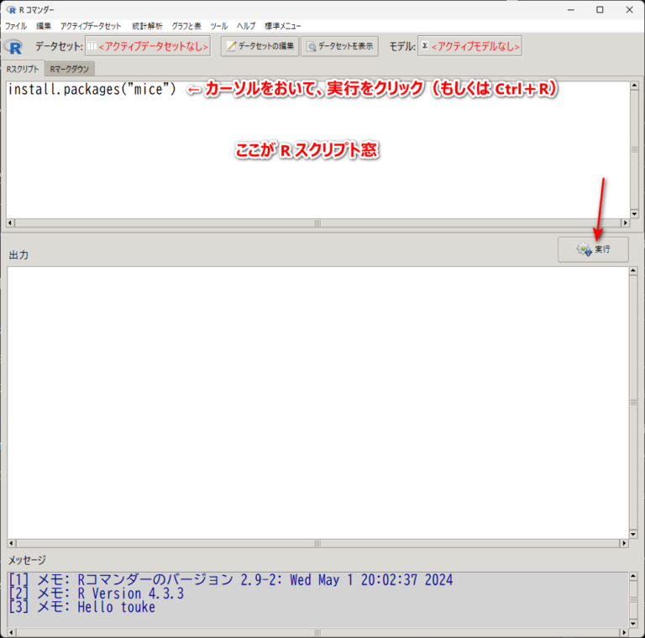Click the データセットを表示 viewer icon
Screen dimensions: 645x638
[x=311, y=46]
